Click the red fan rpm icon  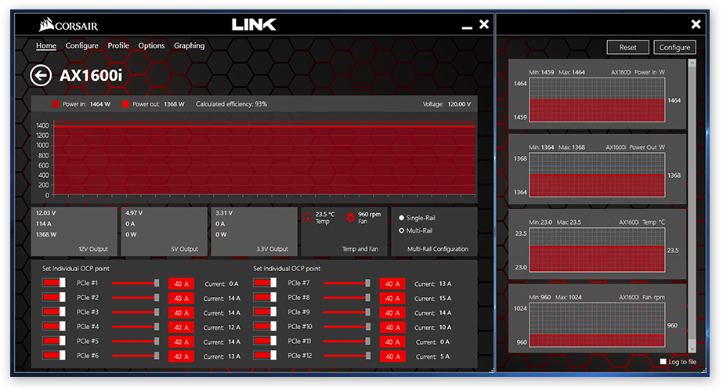pyautogui.click(x=350, y=217)
